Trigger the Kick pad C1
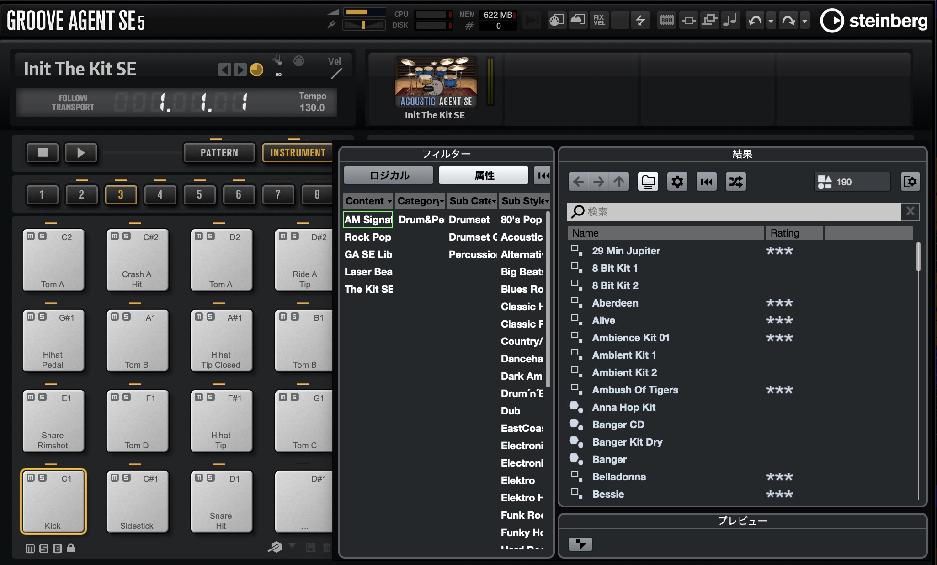This screenshot has height=565, width=937. coord(53,501)
